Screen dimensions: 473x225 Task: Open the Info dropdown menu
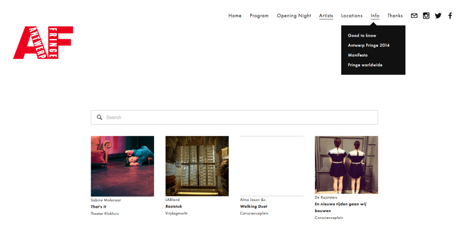click(x=375, y=16)
